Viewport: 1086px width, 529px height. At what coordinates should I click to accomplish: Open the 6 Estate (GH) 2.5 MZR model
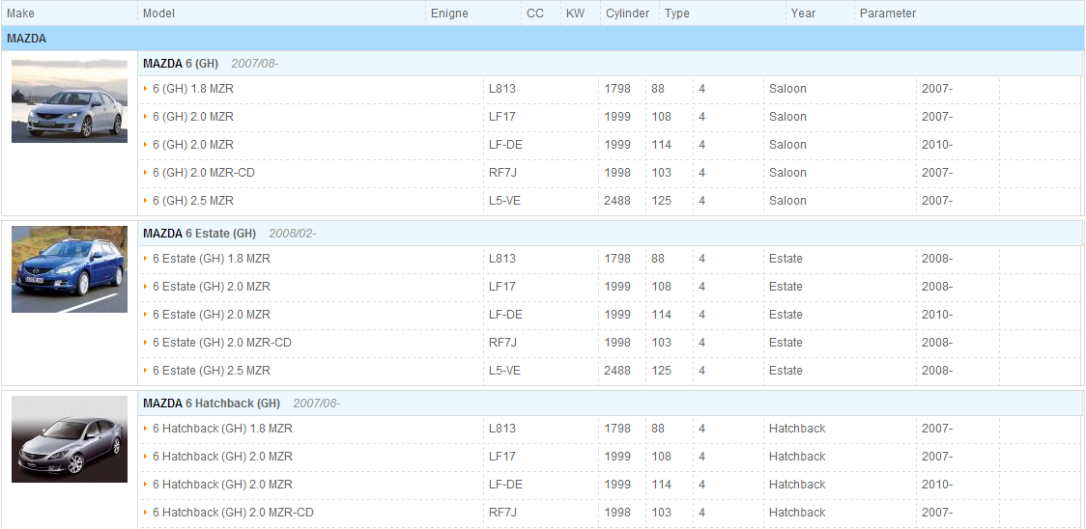(x=212, y=371)
